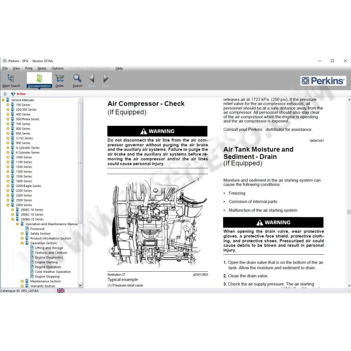Click the 2806D-18 Series book icon
This screenshot has width=351, height=351.
click(18, 219)
